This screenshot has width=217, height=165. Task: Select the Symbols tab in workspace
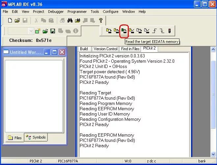click(x=36, y=137)
